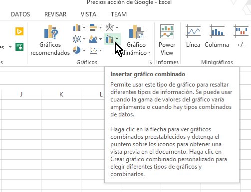Select column J header

click(x=21, y=95)
